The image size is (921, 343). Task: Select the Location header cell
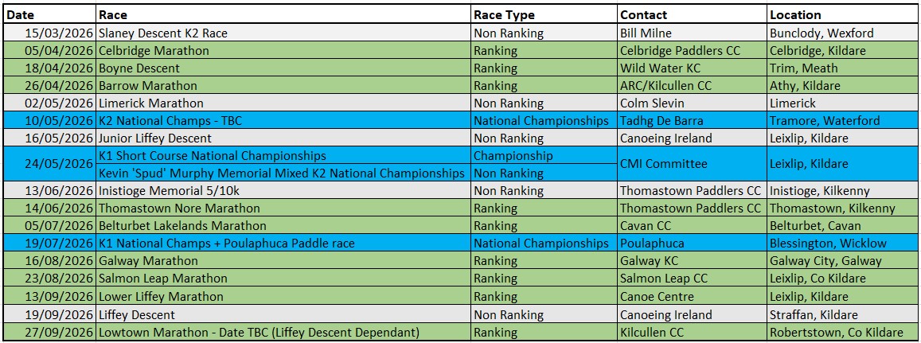841,15
